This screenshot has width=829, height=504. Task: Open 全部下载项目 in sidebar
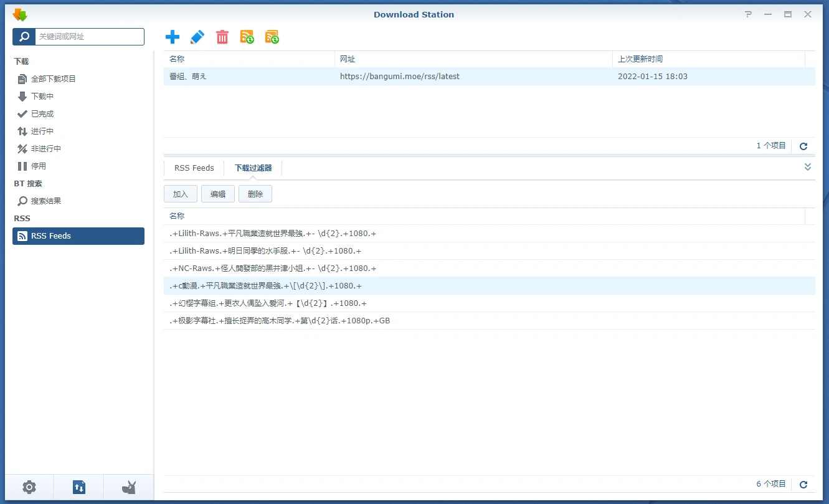(54, 79)
